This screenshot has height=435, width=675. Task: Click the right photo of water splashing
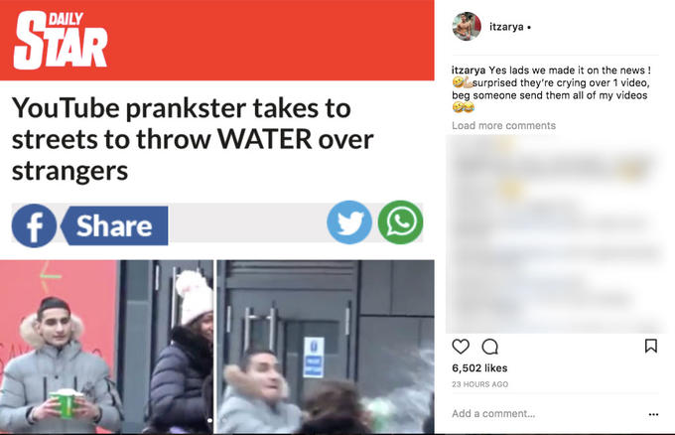pyautogui.click(x=326, y=347)
